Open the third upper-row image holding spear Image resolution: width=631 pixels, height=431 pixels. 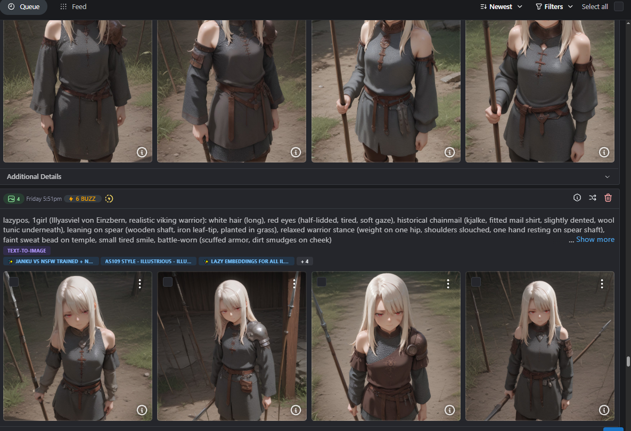[x=386, y=91]
